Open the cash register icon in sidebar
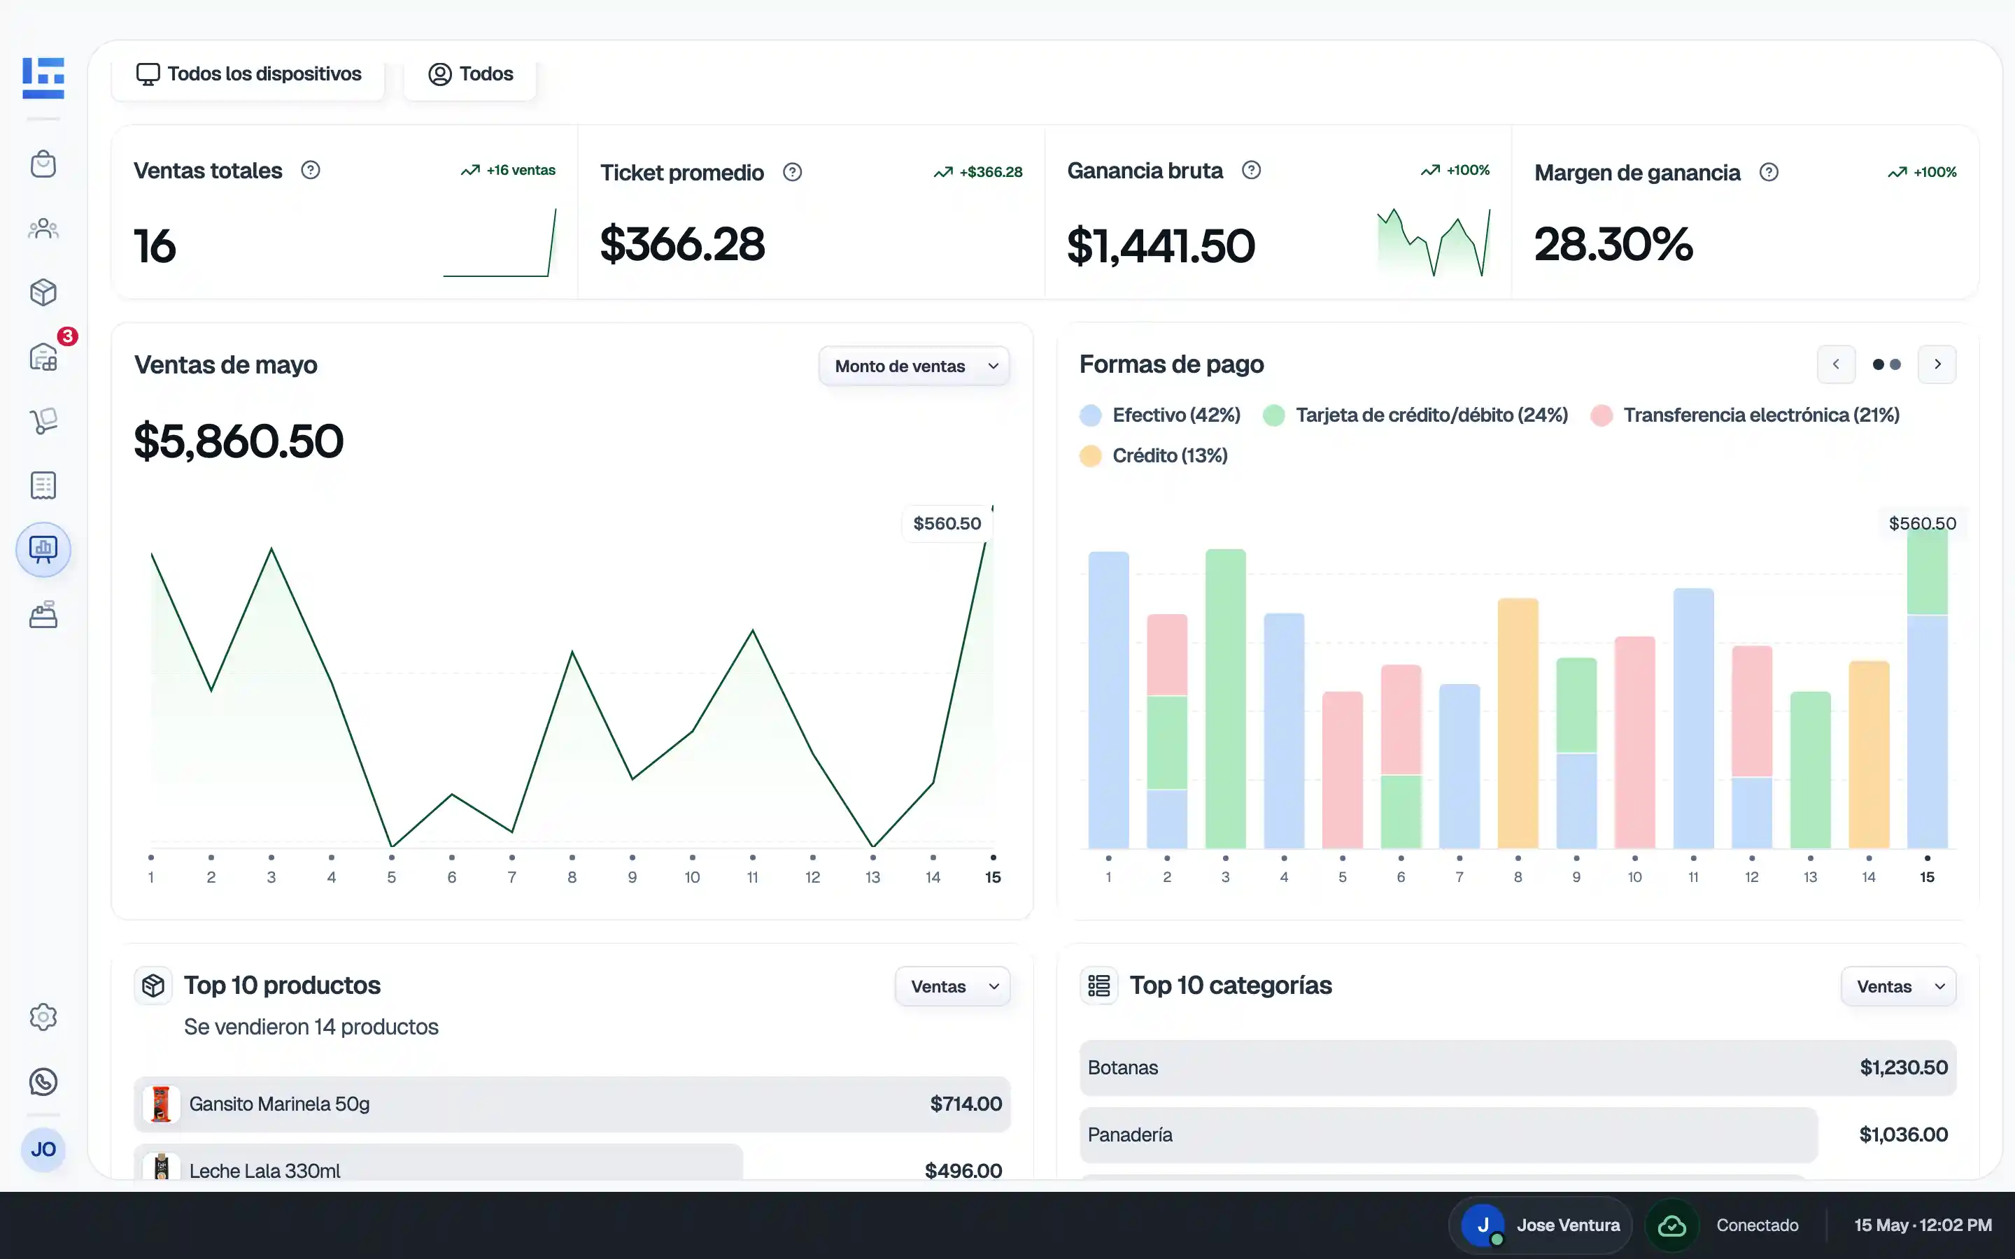2015x1259 pixels. pos(43,615)
